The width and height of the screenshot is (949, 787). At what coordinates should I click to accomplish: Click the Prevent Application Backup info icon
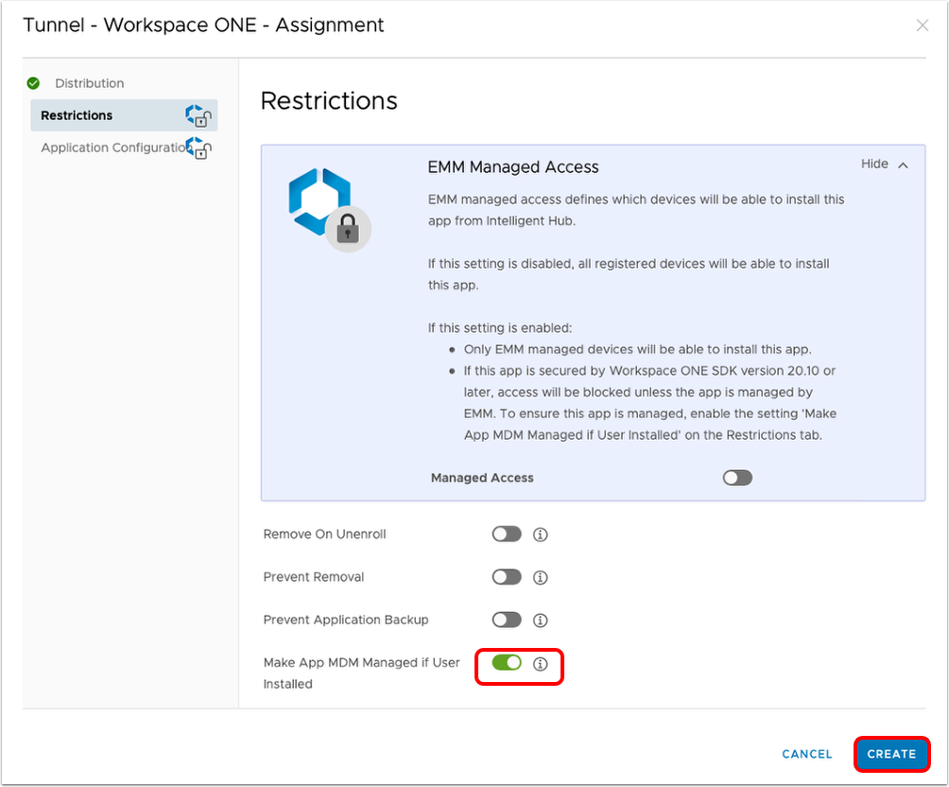tap(541, 620)
